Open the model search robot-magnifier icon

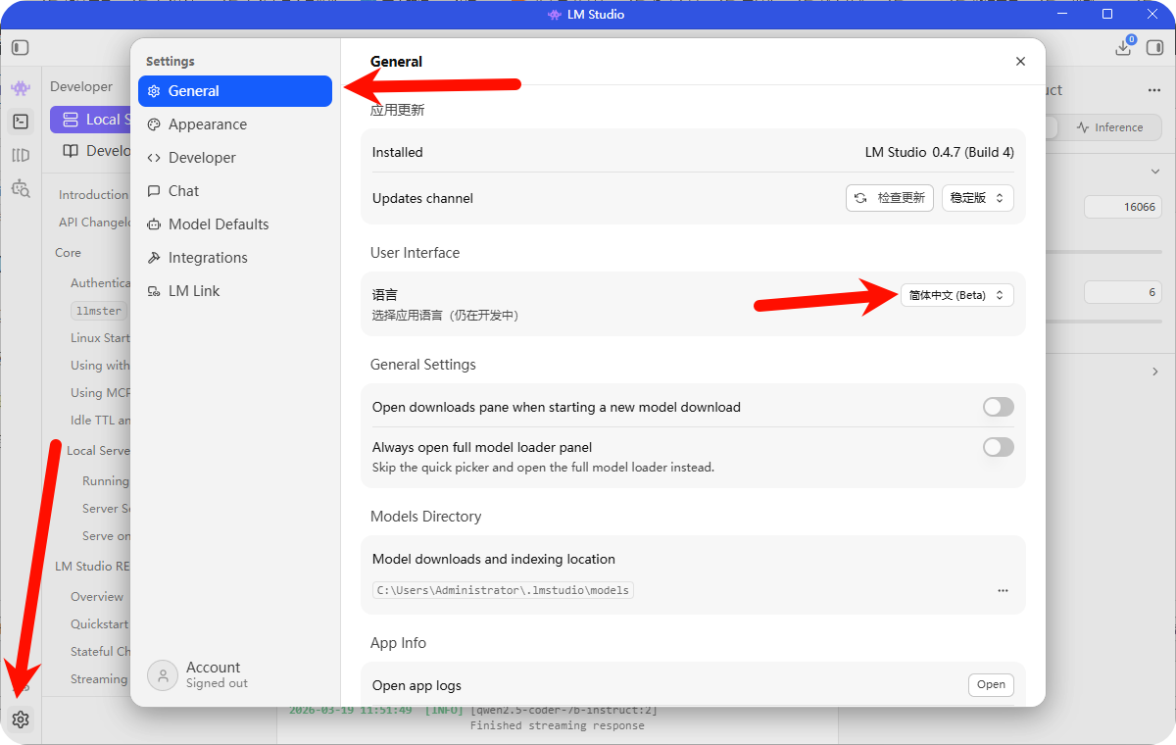click(x=21, y=188)
